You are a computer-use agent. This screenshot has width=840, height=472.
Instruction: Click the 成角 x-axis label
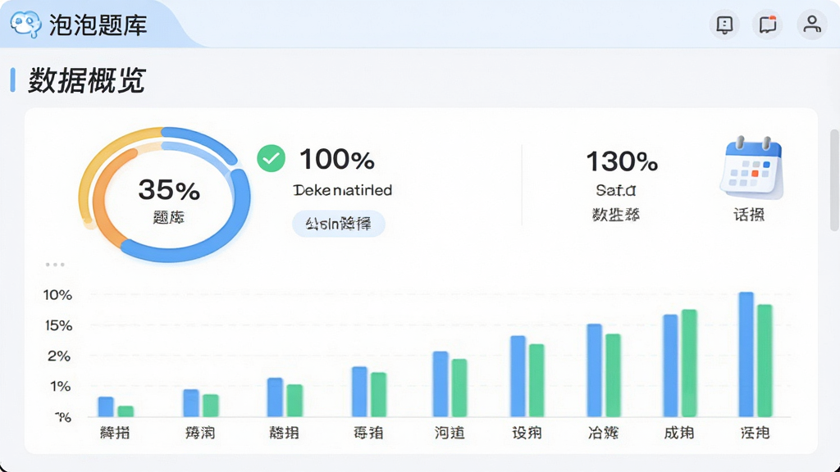[678, 433]
